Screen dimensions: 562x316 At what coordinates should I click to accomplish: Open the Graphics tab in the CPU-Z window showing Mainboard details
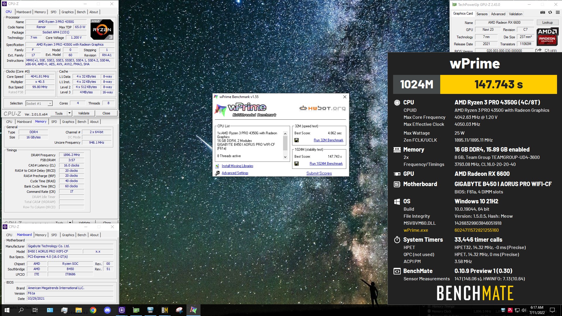pos(68,235)
